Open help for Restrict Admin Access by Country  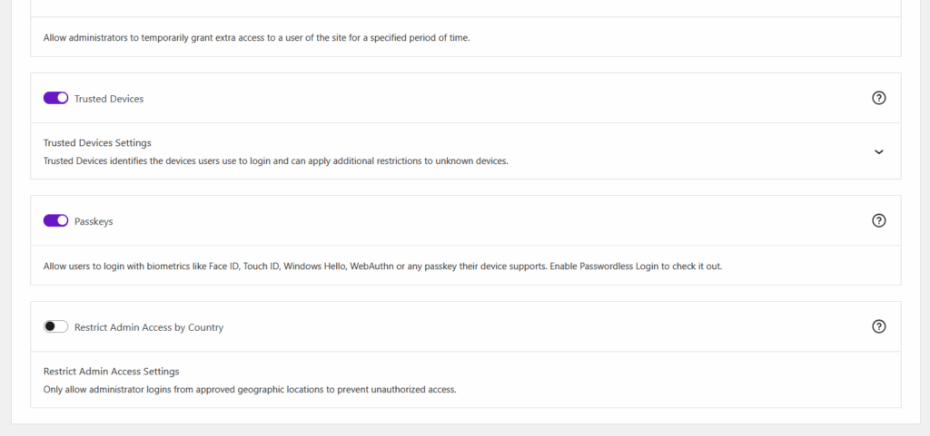click(878, 326)
